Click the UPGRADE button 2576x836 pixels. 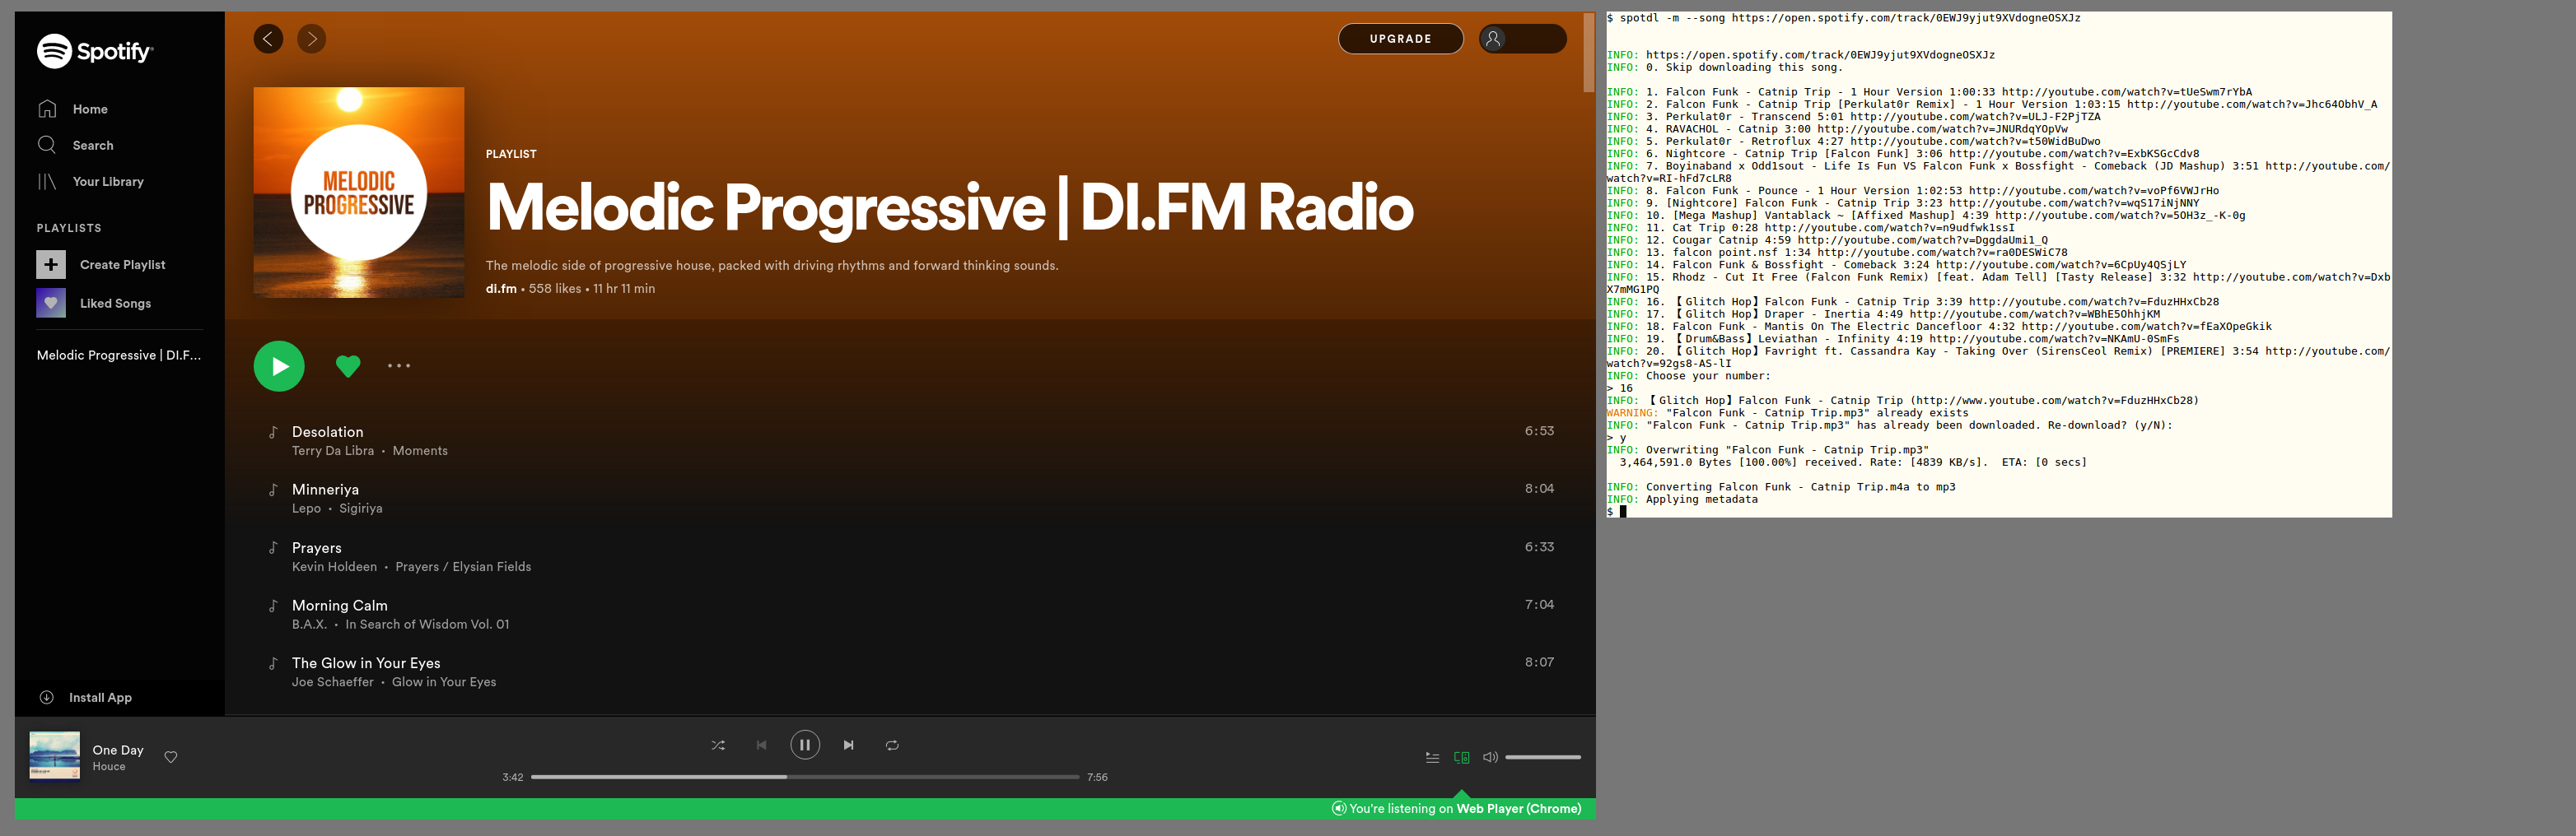tap(1400, 39)
